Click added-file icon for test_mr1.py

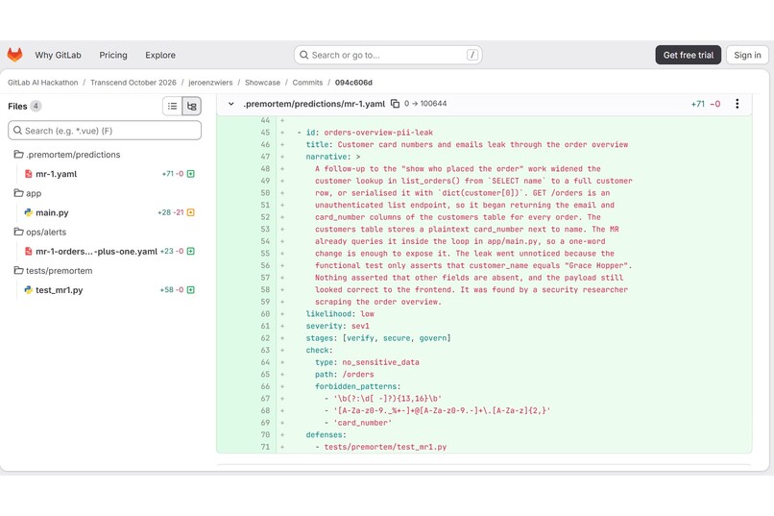(x=191, y=290)
